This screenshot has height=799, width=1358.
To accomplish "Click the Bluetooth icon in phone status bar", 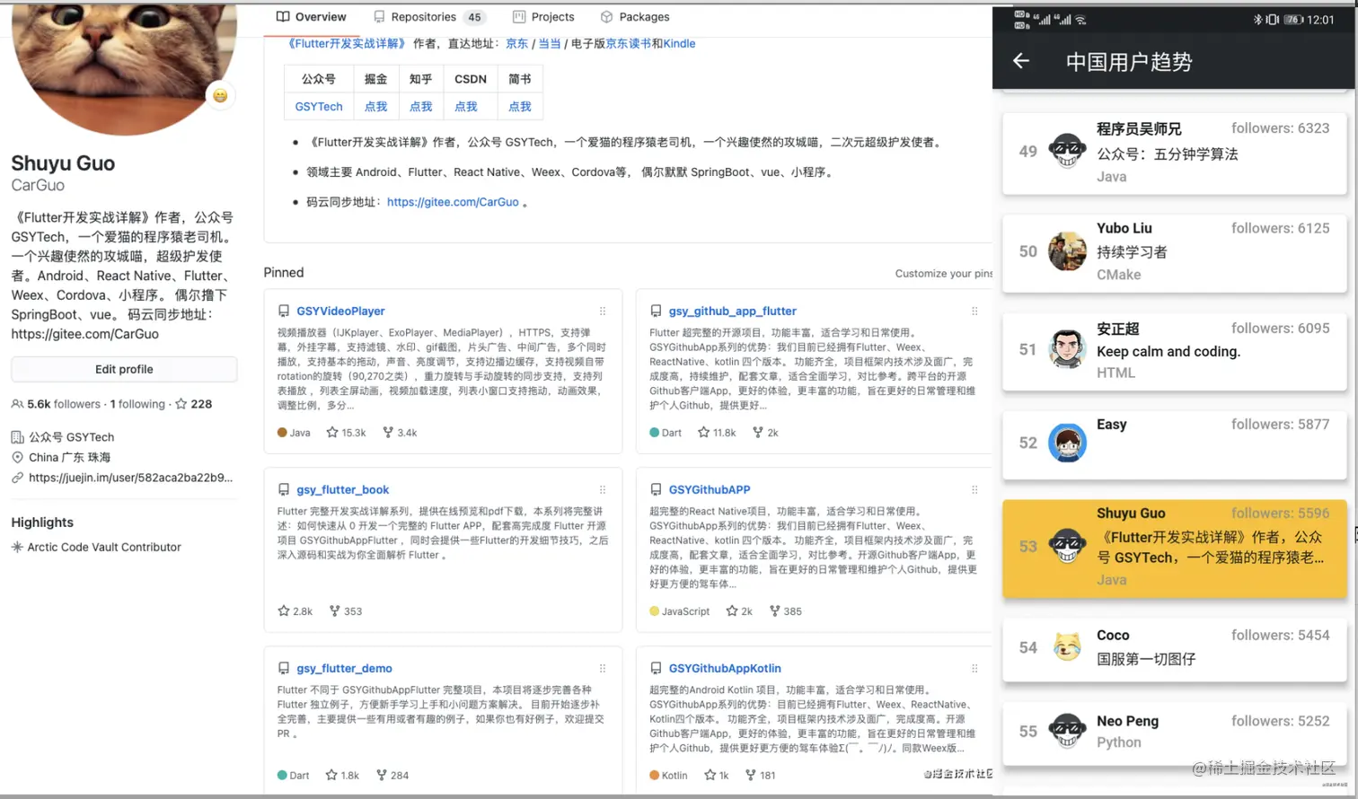I will tap(1257, 19).
